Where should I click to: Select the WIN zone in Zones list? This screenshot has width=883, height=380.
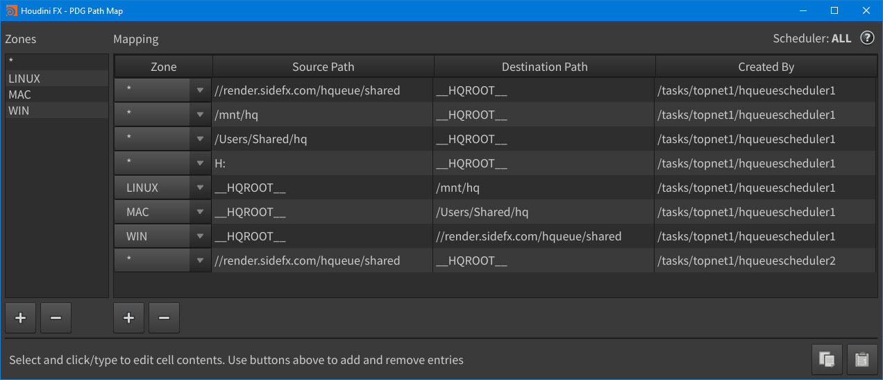click(57, 110)
